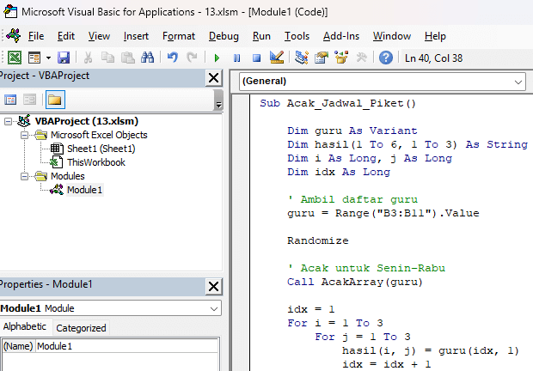Click View Code icon in Project pane
The height and width of the screenshot is (371, 533).
pyautogui.click(x=10, y=100)
